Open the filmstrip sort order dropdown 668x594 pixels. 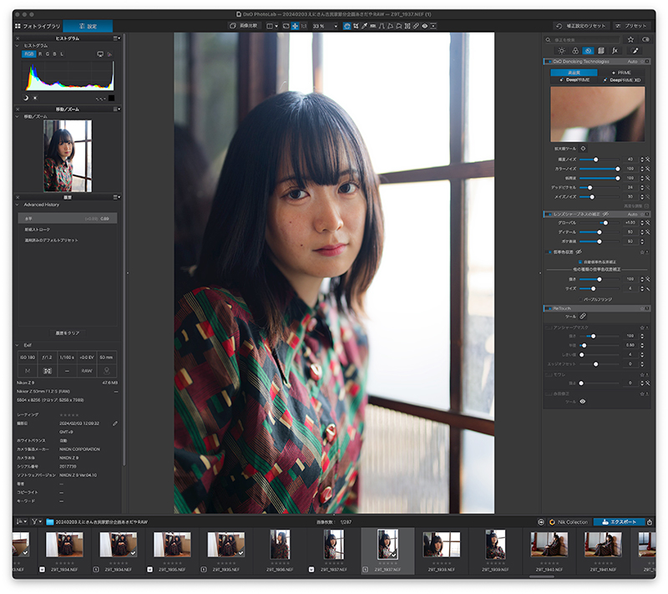click(21, 521)
